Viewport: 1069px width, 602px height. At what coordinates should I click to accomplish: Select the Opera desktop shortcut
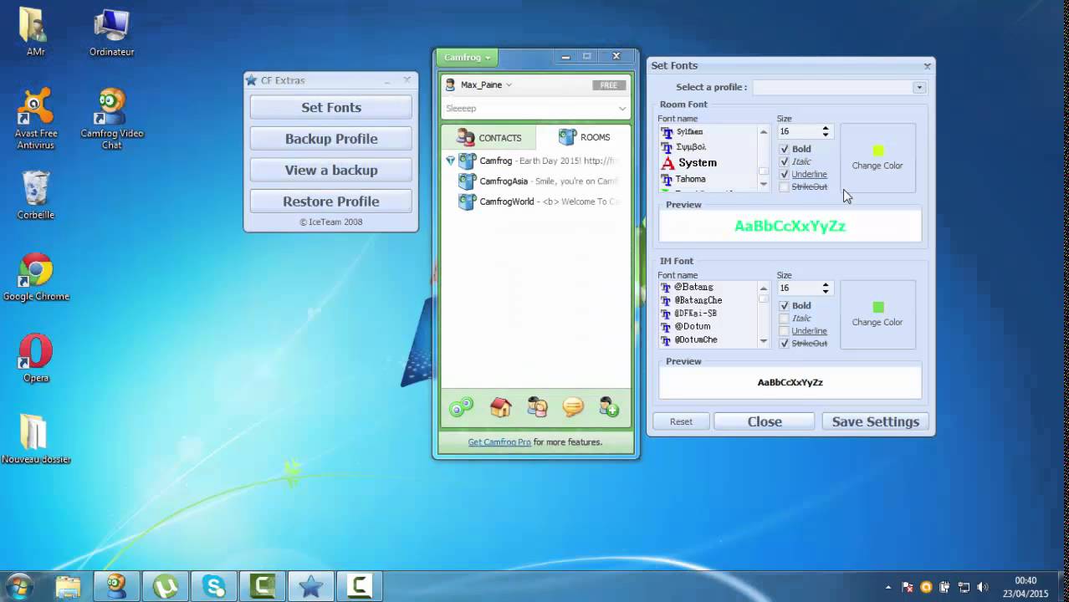[x=35, y=358]
